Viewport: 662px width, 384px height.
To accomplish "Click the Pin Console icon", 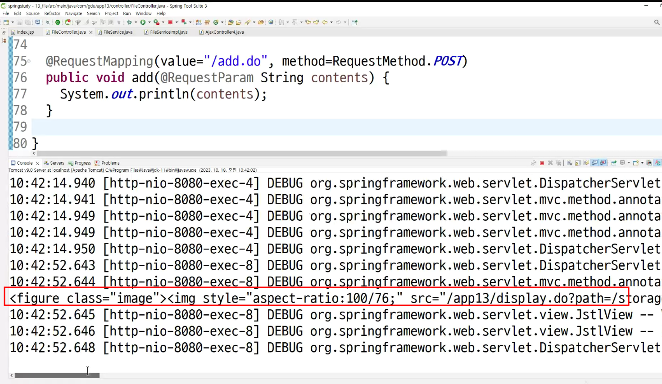I will click(614, 163).
